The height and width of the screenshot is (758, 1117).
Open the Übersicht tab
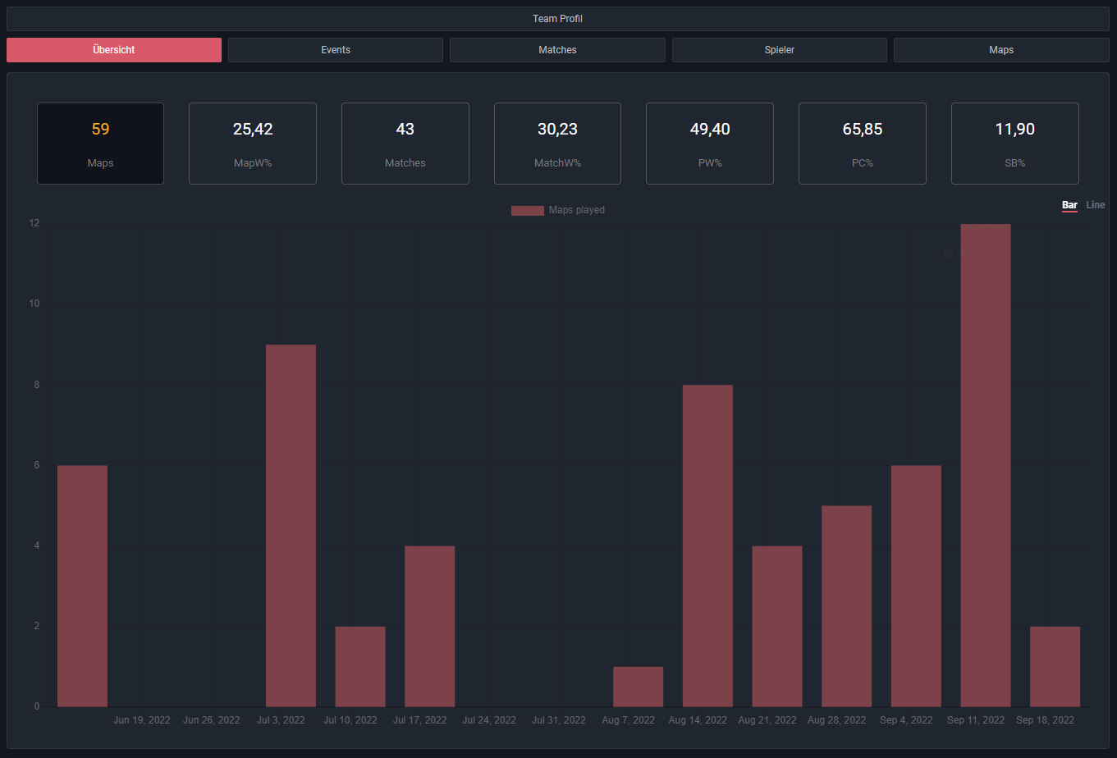click(x=114, y=50)
